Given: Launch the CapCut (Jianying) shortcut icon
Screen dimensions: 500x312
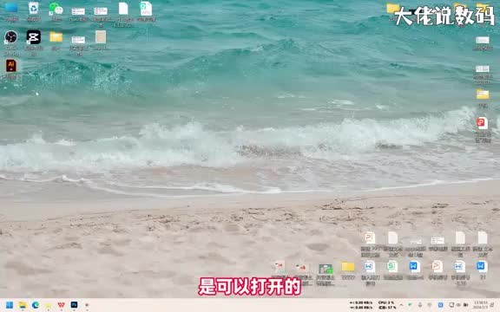Looking at the screenshot, I should [34, 37].
